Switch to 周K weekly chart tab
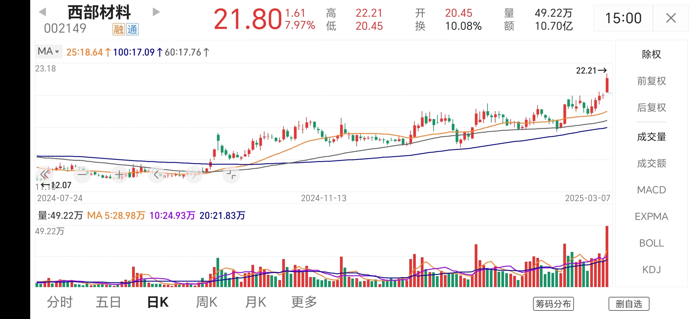Screen dimensions: 693x319 click(x=207, y=302)
